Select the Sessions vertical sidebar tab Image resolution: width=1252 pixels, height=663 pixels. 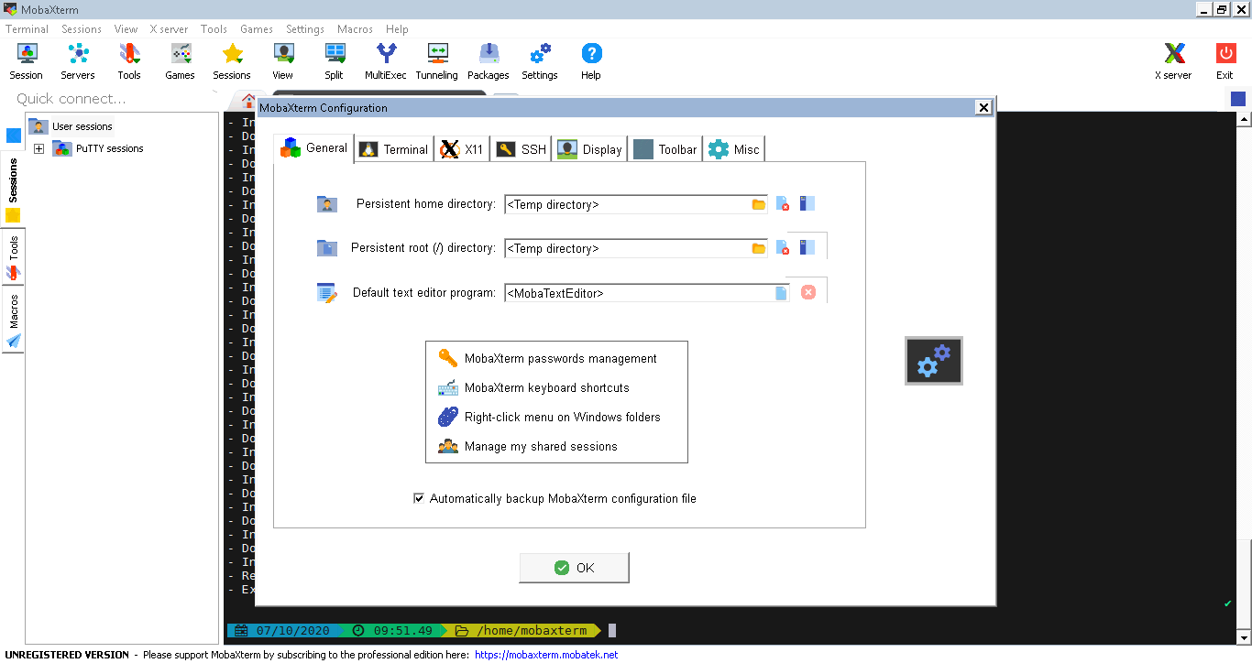pos(13,190)
